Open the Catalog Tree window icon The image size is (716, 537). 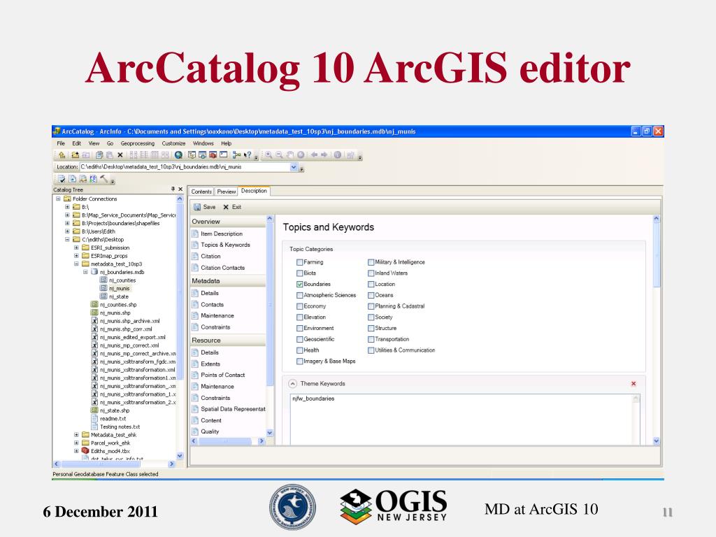[192, 155]
